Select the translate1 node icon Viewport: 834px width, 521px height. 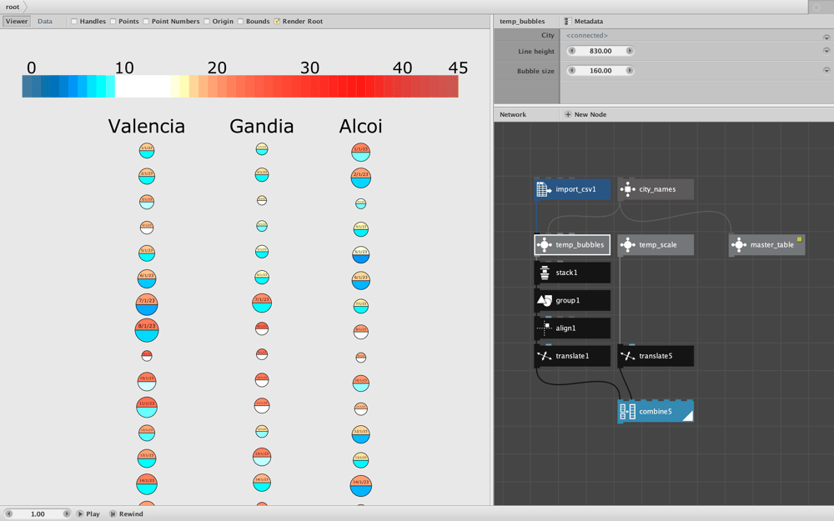click(544, 356)
